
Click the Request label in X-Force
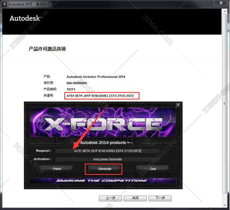[x=44, y=151]
